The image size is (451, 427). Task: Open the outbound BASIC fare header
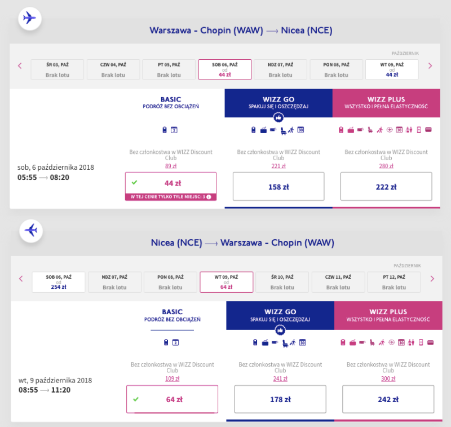click(171, 103)
